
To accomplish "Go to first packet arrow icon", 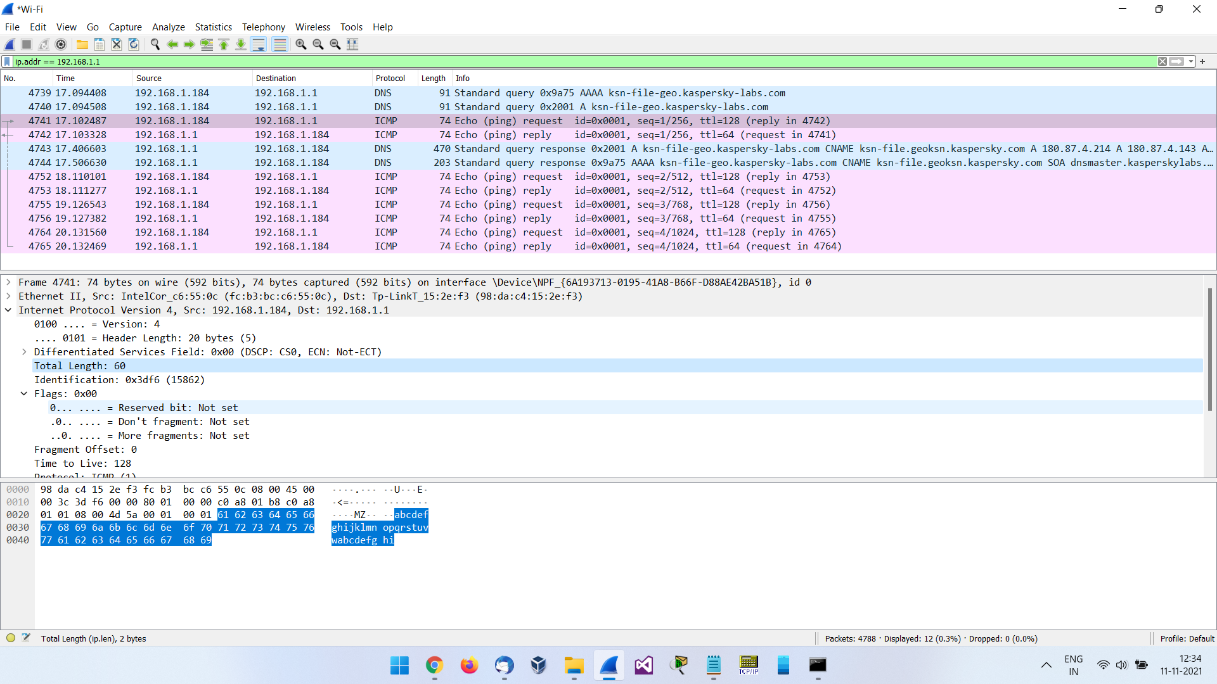I will click(224, 44).
